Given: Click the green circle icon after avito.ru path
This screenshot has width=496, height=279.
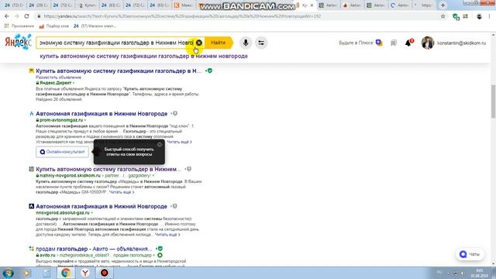Looking at the screenshot, I should (160, 255).
